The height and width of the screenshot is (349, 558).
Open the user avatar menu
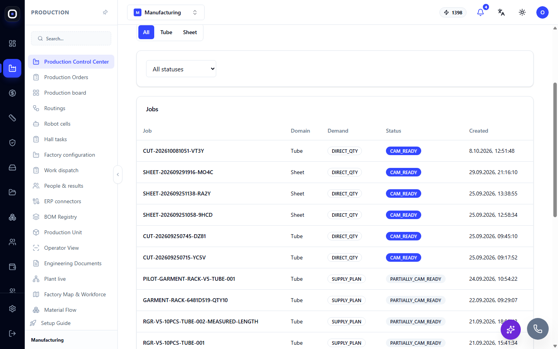tap(542, 12)
